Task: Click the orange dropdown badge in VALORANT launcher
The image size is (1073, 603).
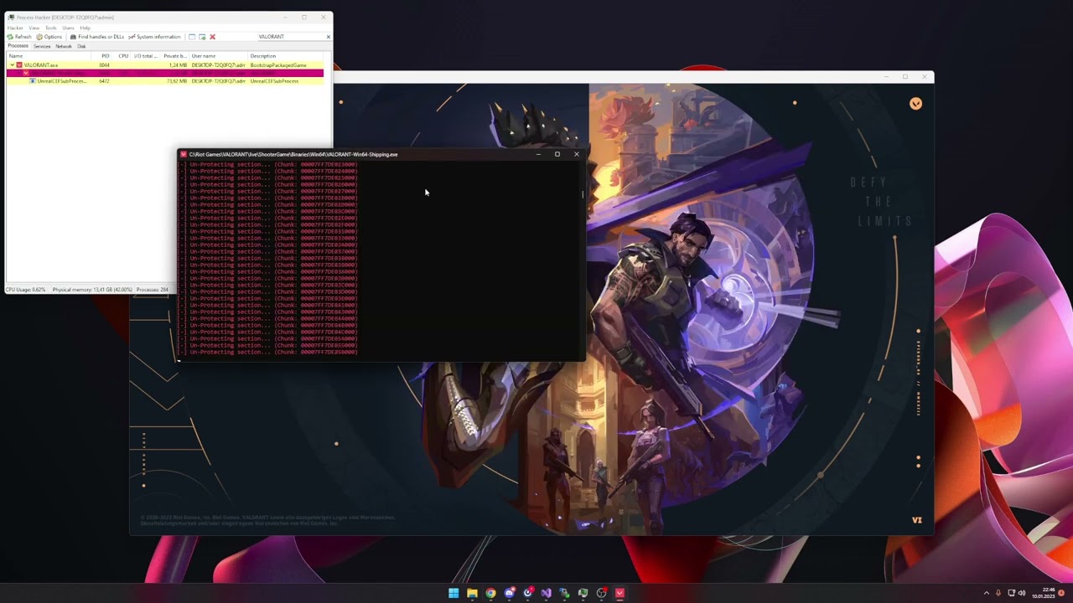Action: pos(915,104)
